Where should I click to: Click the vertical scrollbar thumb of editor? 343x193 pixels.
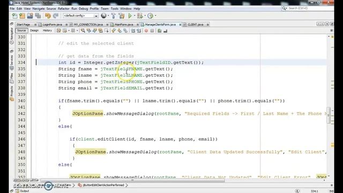[329, 115]
